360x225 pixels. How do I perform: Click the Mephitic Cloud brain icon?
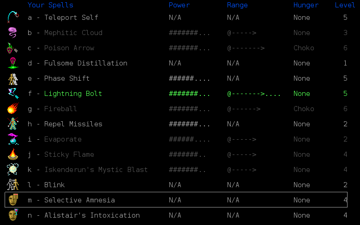tap(13, 33)
